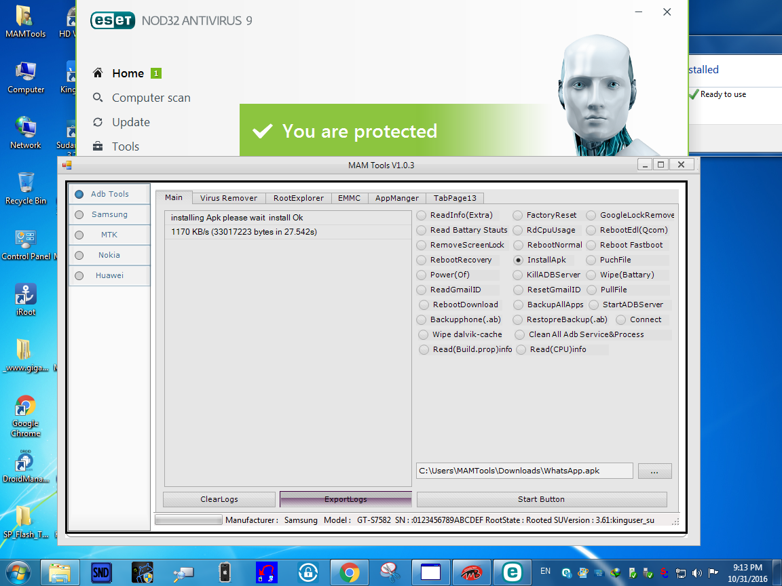Select the Adb Tools radio option
This screenshot has height=586, width=782.
[79, 195]
